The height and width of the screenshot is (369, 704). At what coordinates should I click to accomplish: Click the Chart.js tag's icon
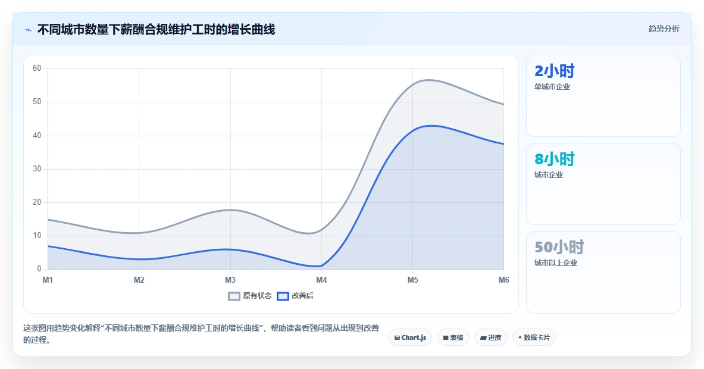pyautogui.click(x=397, y=337)
